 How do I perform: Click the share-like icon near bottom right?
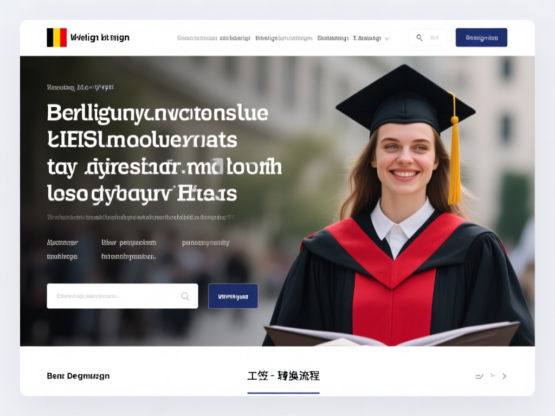[x=493, y=375]
